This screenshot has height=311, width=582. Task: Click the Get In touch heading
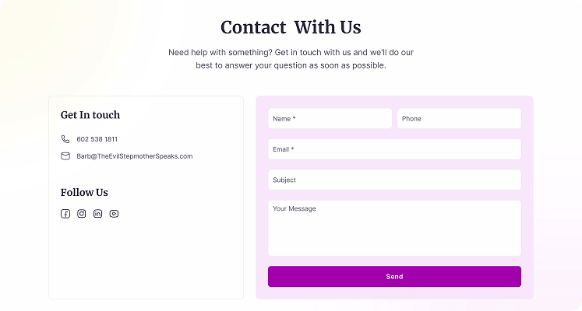(x=90, y=115)
